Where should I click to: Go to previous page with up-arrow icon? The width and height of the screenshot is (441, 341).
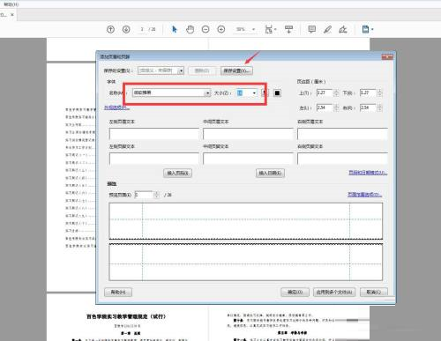coord(110,29)
